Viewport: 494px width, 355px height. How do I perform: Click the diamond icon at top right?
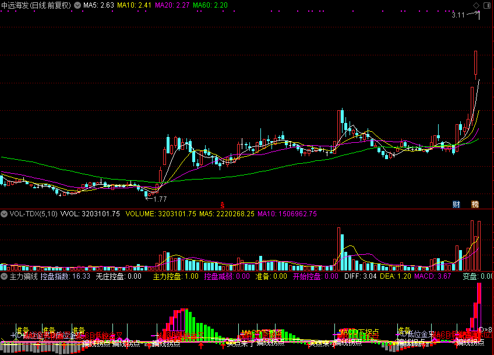pyautogui.click(x=477, y=5)
